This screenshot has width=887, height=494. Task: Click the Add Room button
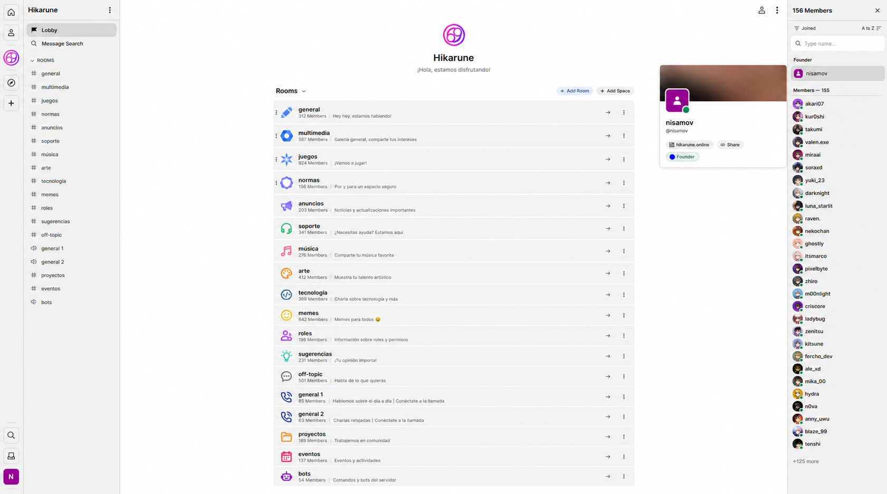click(575, 91)
